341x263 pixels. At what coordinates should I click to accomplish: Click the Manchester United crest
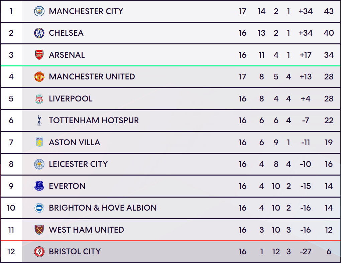[39, 77]
